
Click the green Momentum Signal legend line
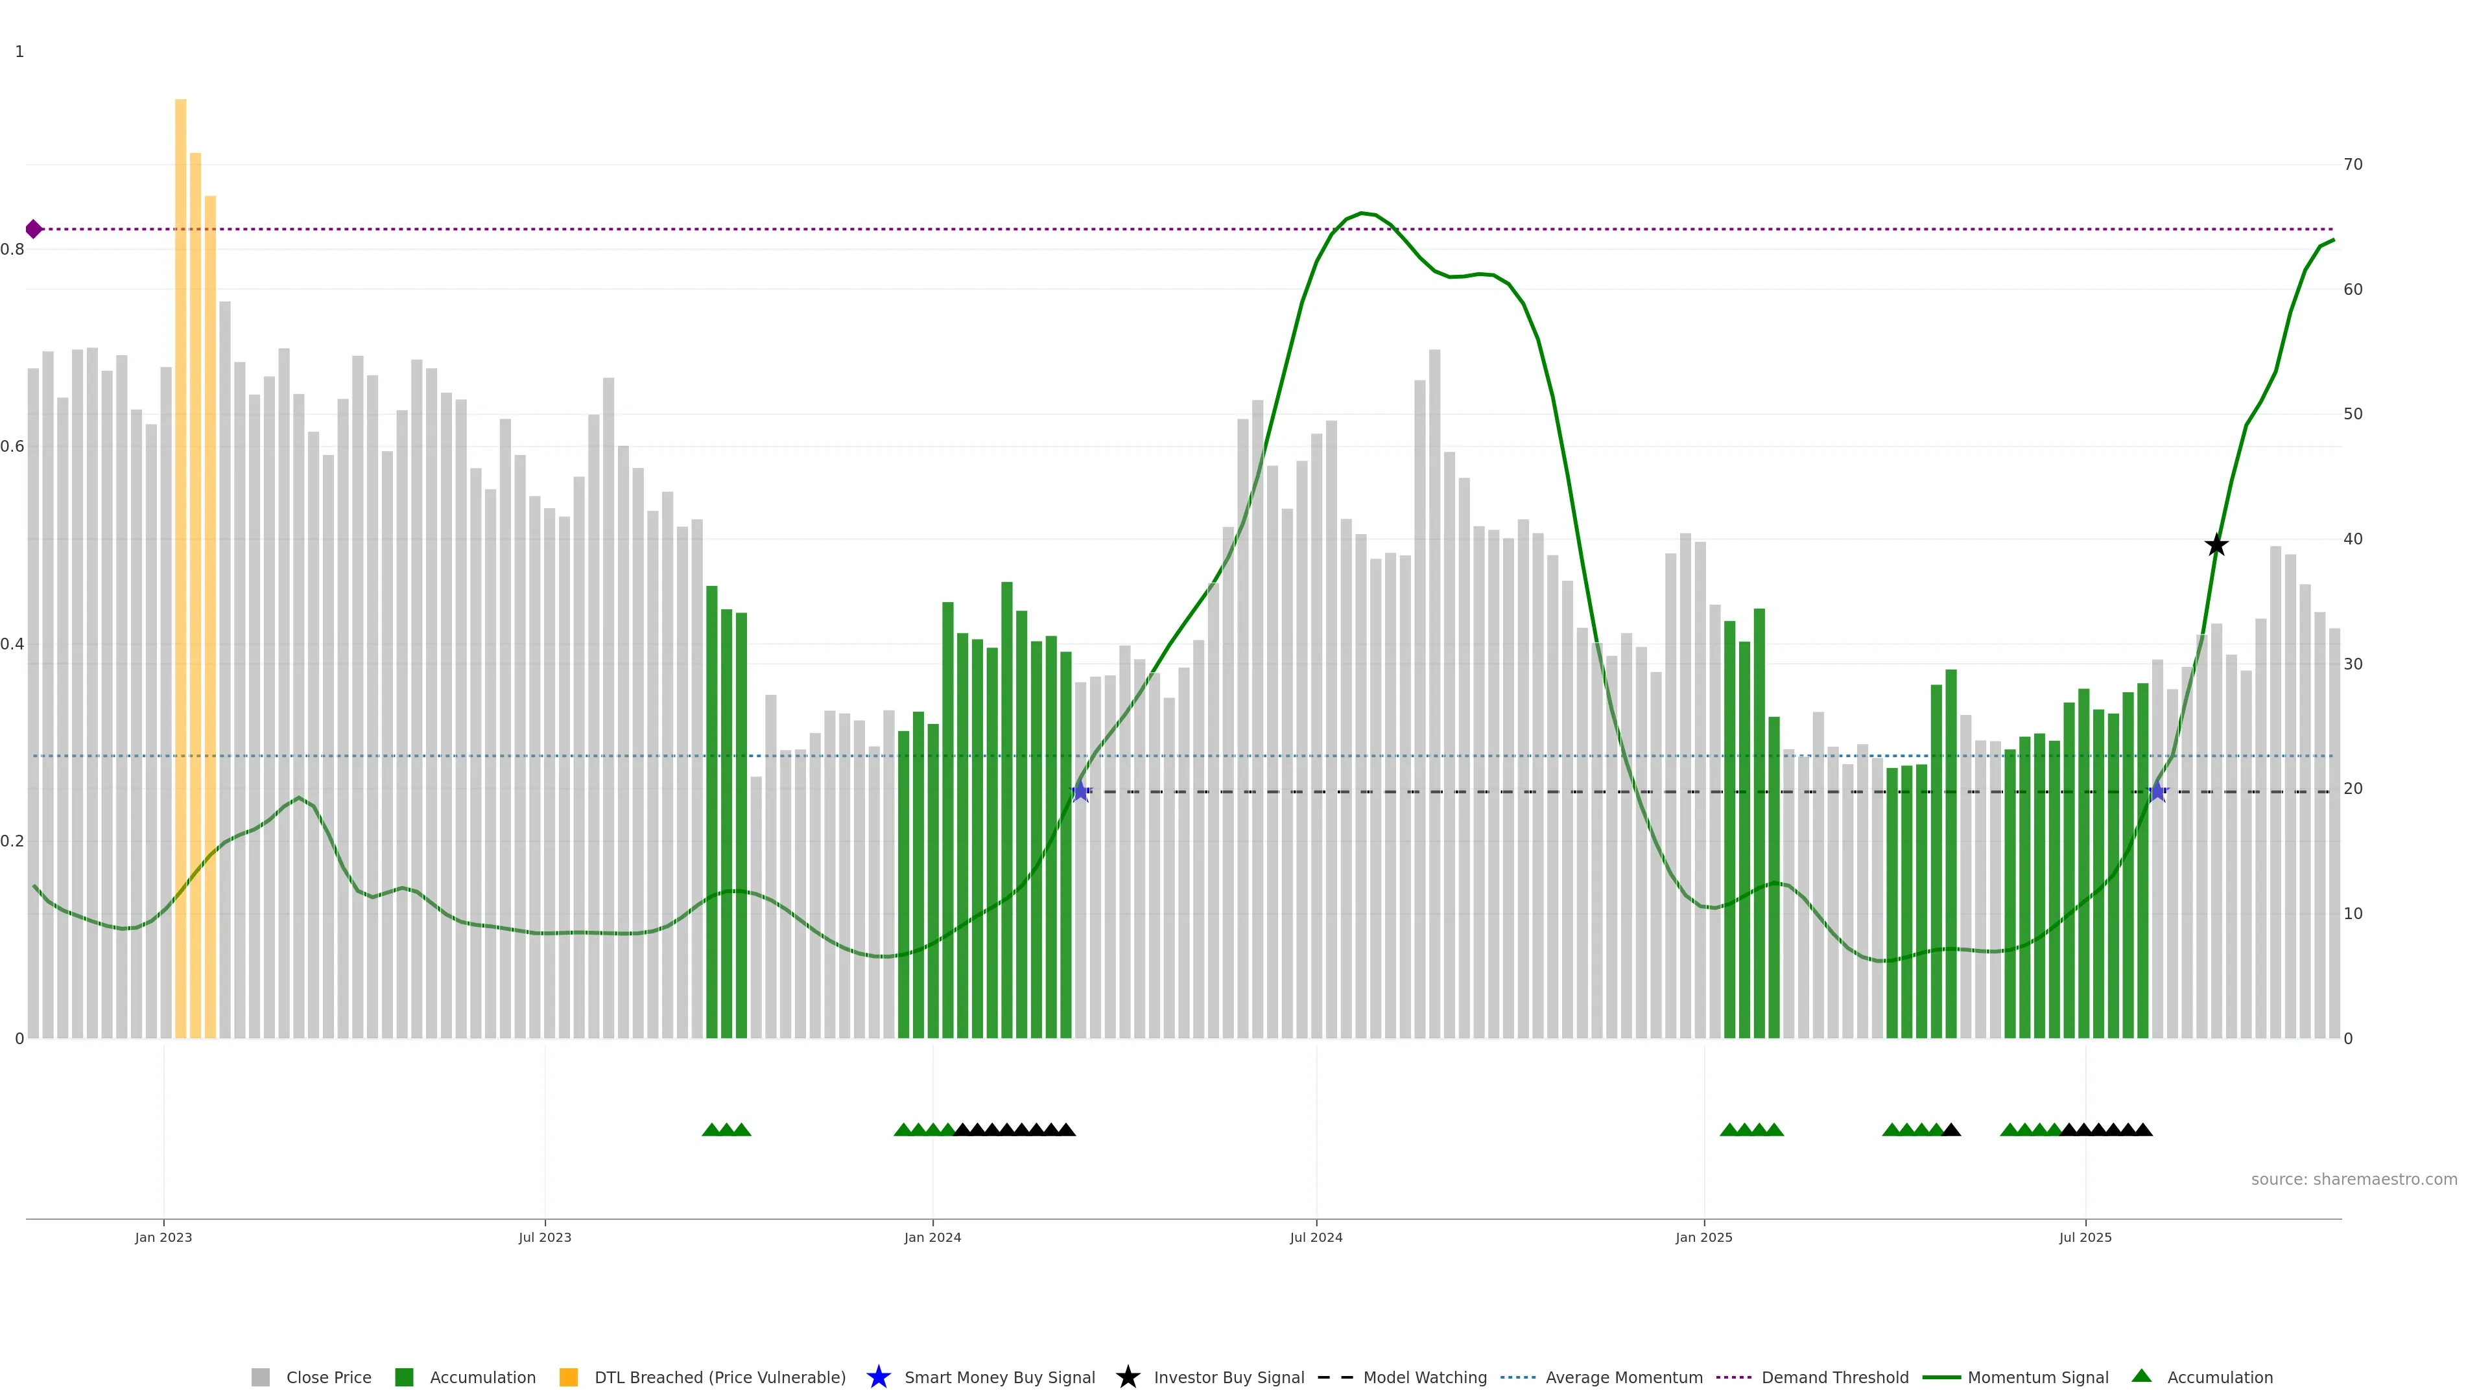(1941, 1377)
